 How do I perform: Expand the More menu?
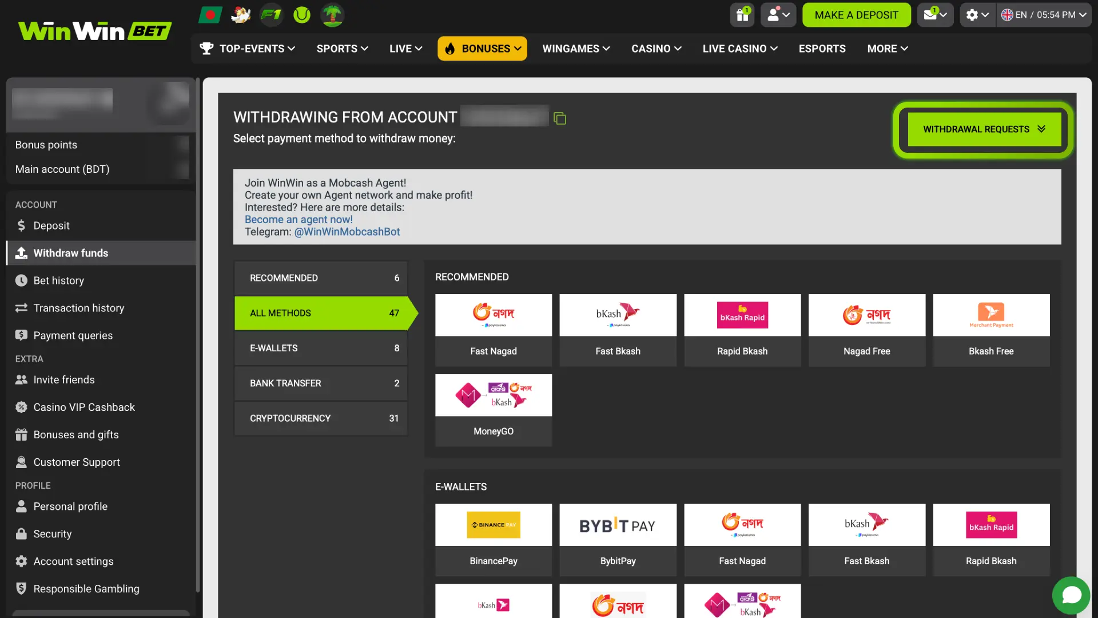coord(887,49)
